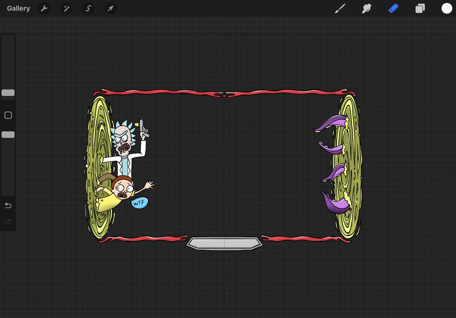Tap the square Modify button in sidebar
Screen dimensions: 456x318
tap(8, 115)
